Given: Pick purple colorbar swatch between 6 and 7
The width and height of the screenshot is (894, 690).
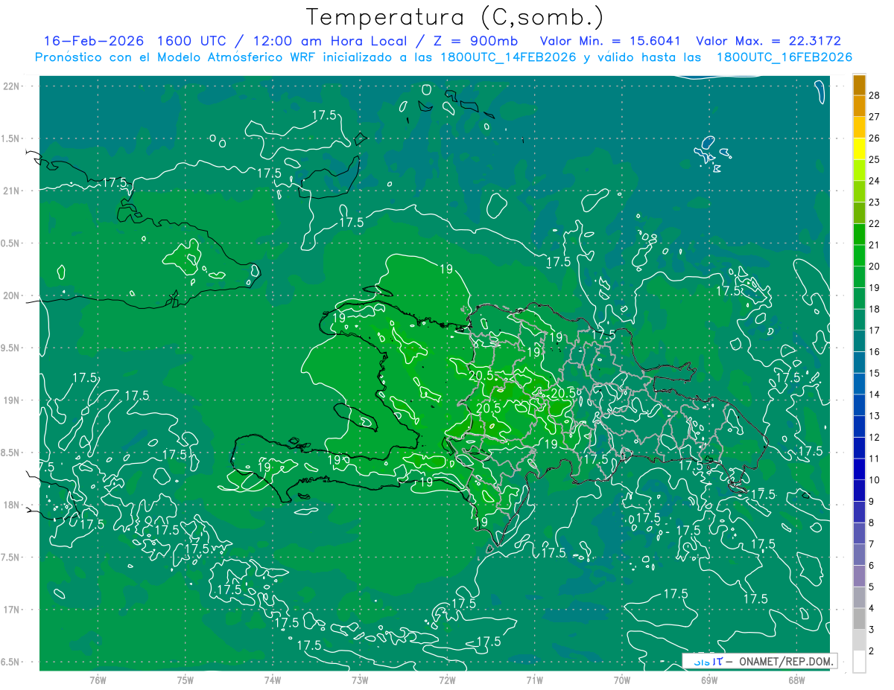Looking at the screenshot, I should click(x=859, y=555).
